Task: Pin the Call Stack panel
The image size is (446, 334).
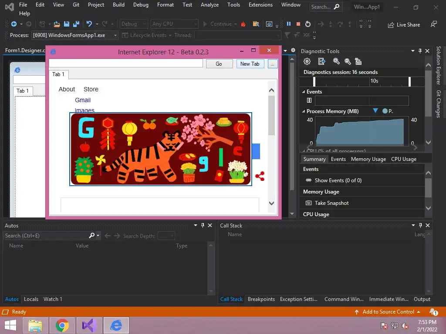Action: 420,225
